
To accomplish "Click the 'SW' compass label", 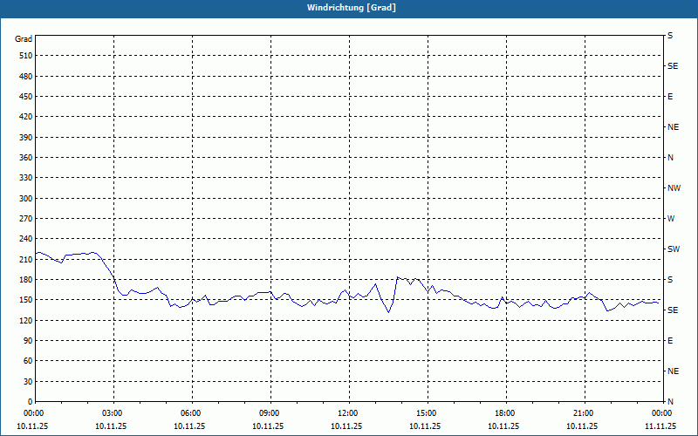I will click(674, 249).
